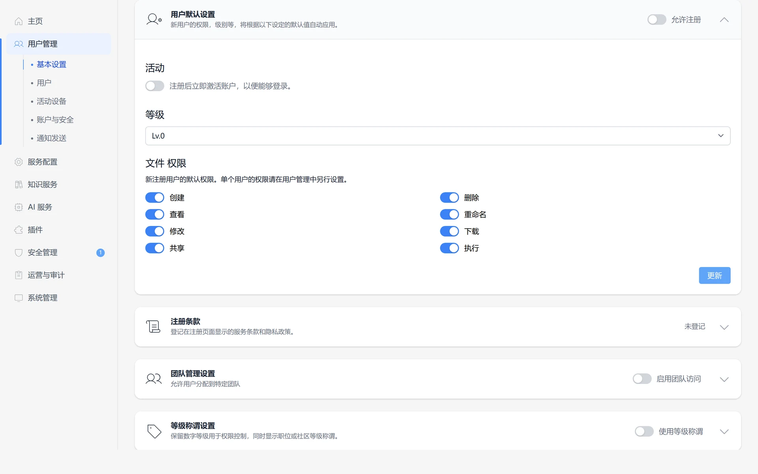Toggle the 重命名 permission switch
The width and height of the screenshot is (758, 474).
(x=449, y=214)
